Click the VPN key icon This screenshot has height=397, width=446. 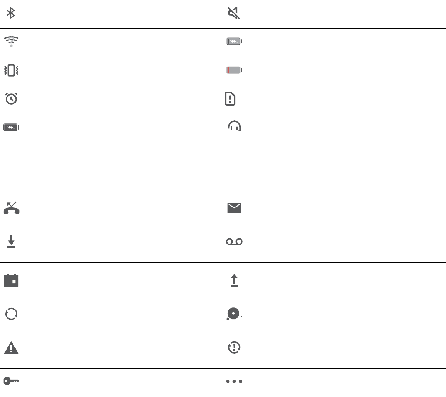(11, 381)
